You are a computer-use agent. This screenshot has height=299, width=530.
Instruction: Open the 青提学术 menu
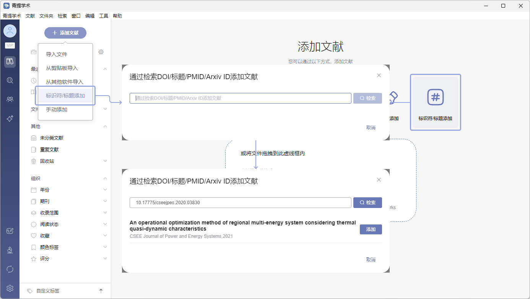click(12, 16)
